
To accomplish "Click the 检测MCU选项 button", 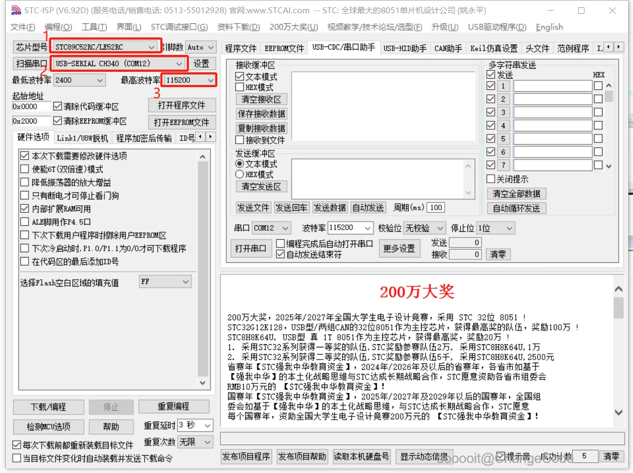I will coord(48,427).
